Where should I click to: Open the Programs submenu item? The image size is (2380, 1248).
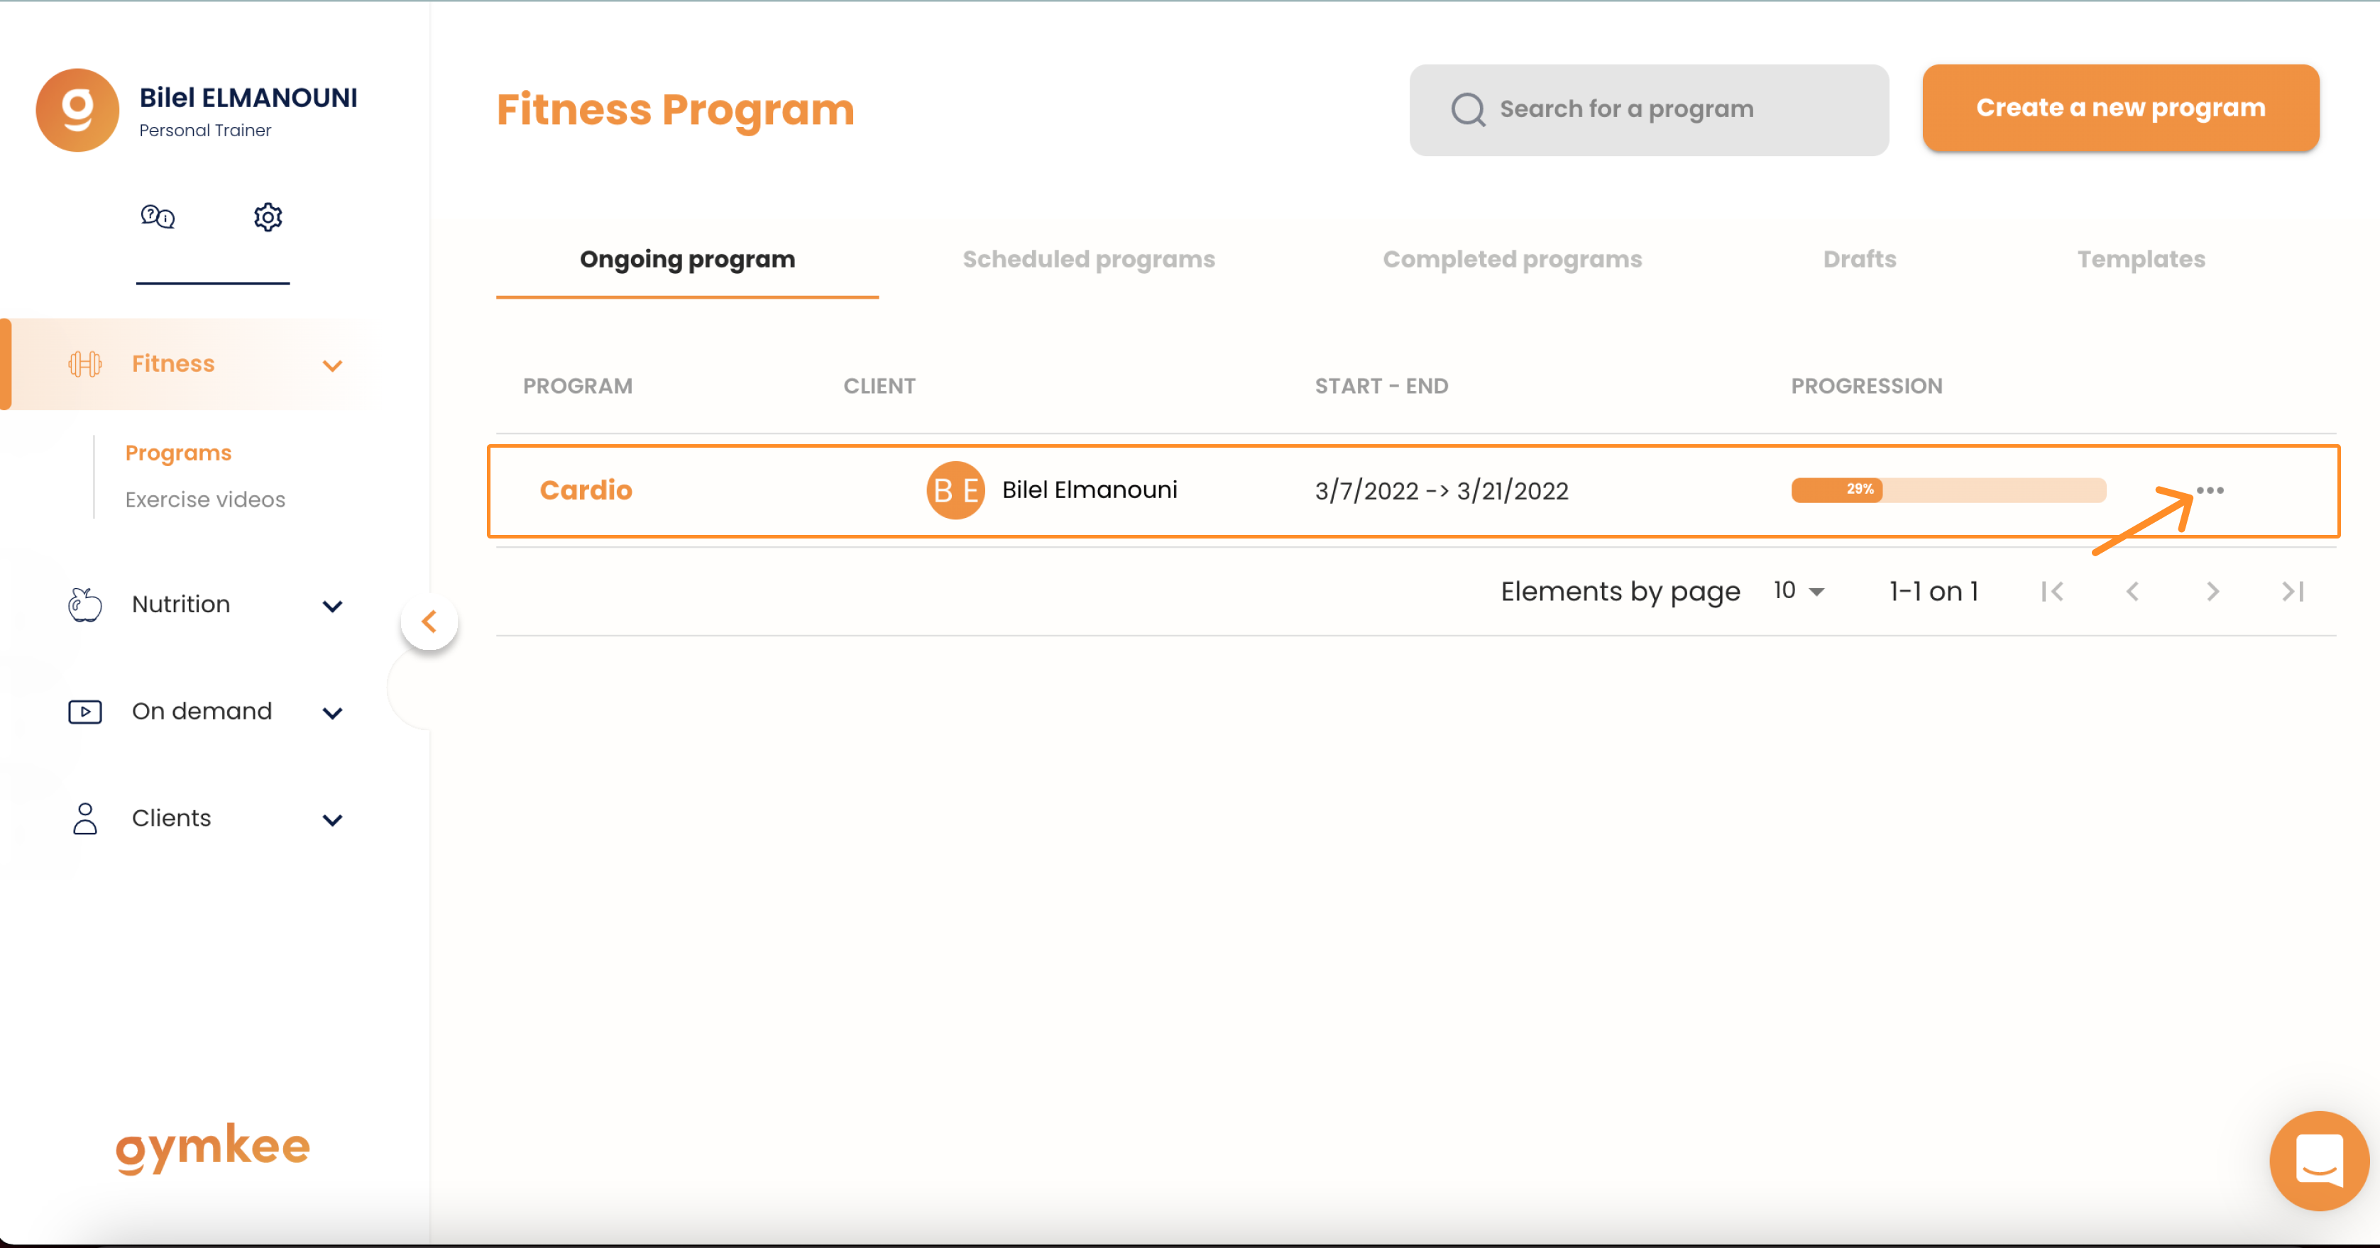pyautogui.click(x=178, y=453)
